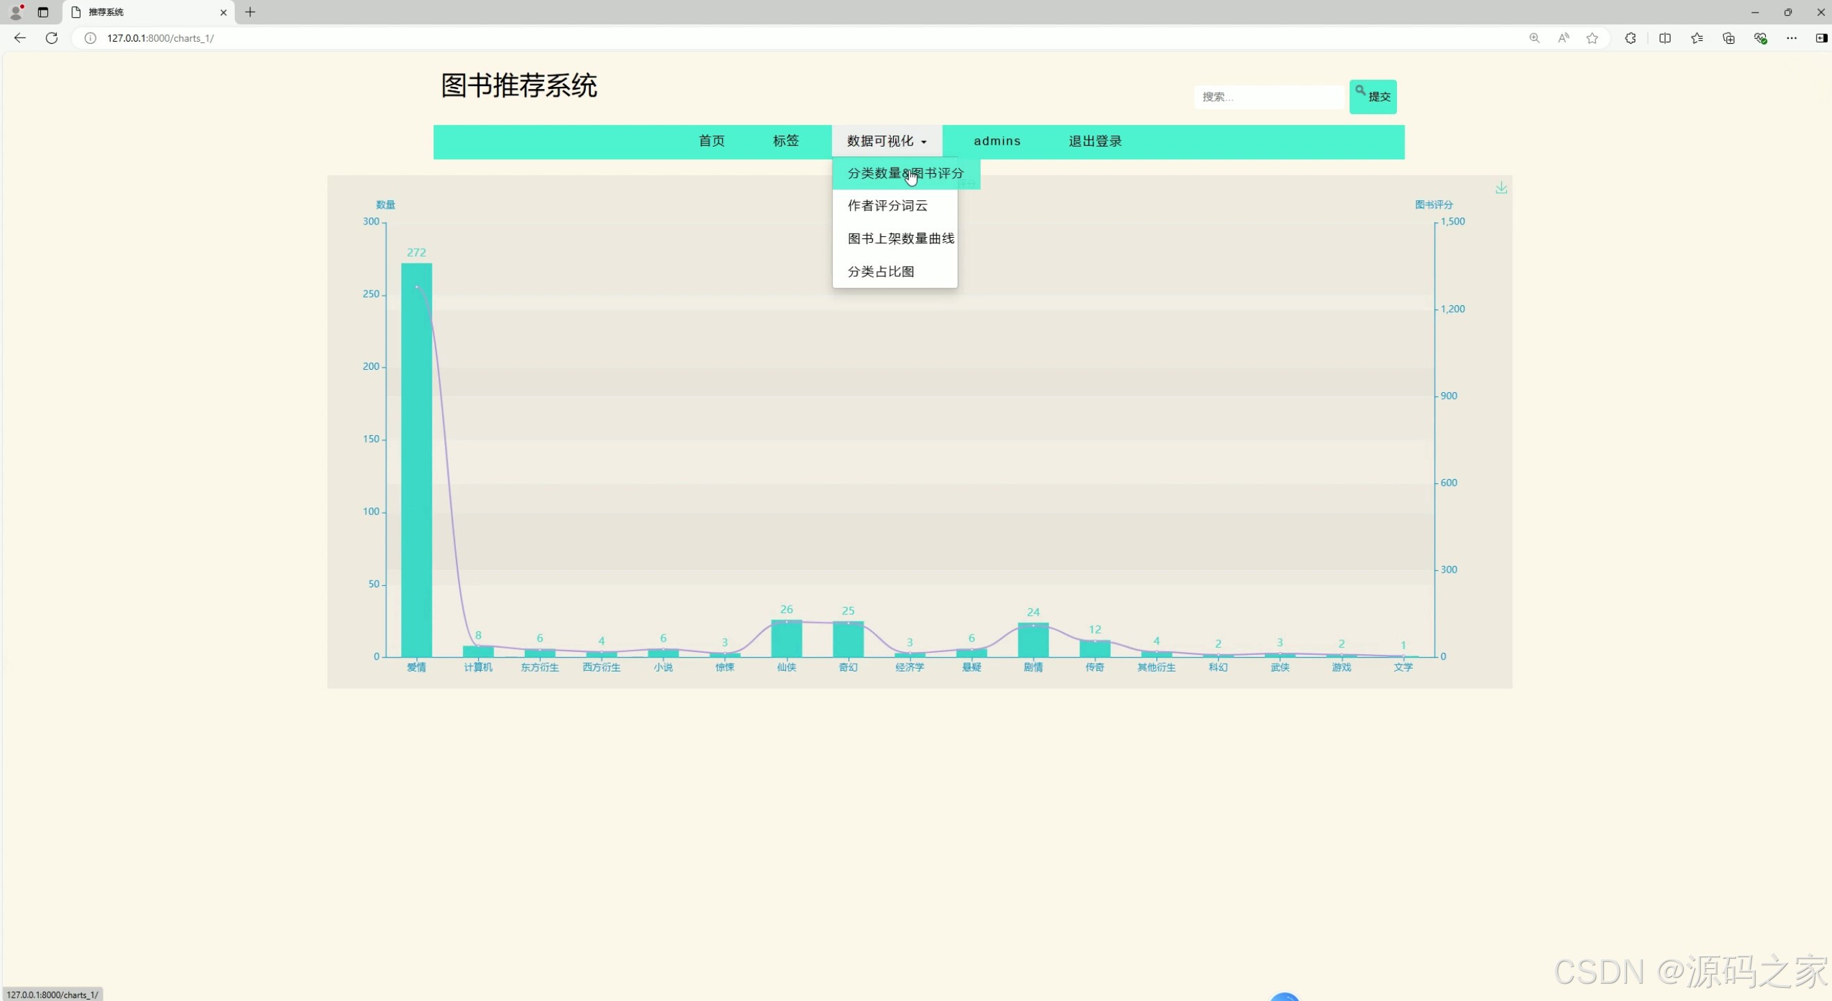Open the browser Extensions icon
The width and height of the screenshot is (1832, 1001).
point(1630,38)
